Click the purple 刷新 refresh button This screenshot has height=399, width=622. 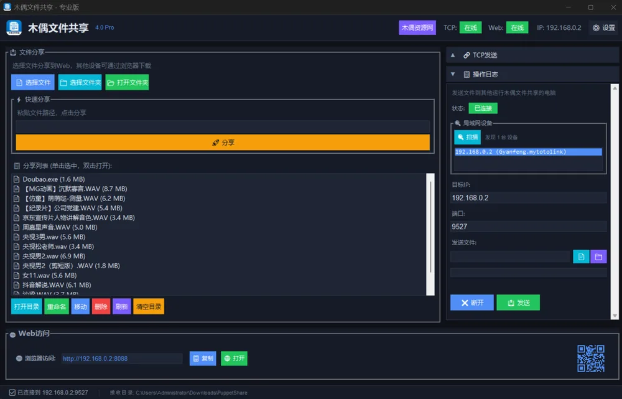122,306
